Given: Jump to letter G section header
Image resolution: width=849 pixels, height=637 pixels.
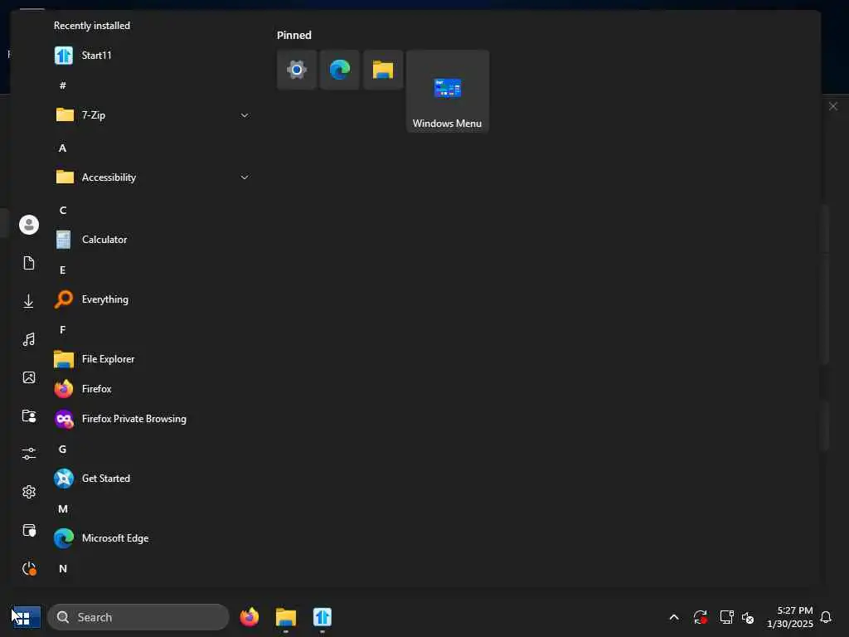Looking at the screenshot, I should [63, 449].
